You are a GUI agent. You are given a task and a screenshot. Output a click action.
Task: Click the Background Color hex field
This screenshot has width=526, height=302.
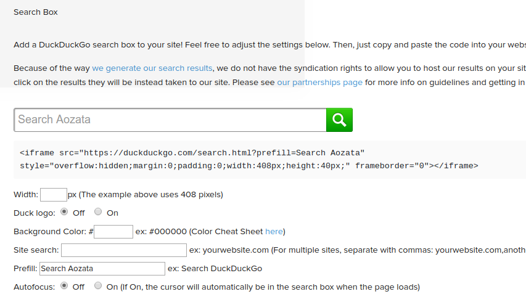tap(113, 232)
